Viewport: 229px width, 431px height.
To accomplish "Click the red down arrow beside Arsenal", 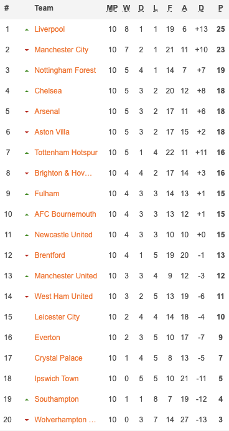I will coord(27,111).
